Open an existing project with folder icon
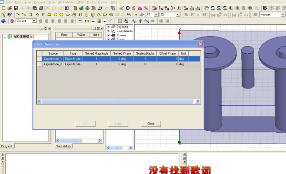 [10, 8]
